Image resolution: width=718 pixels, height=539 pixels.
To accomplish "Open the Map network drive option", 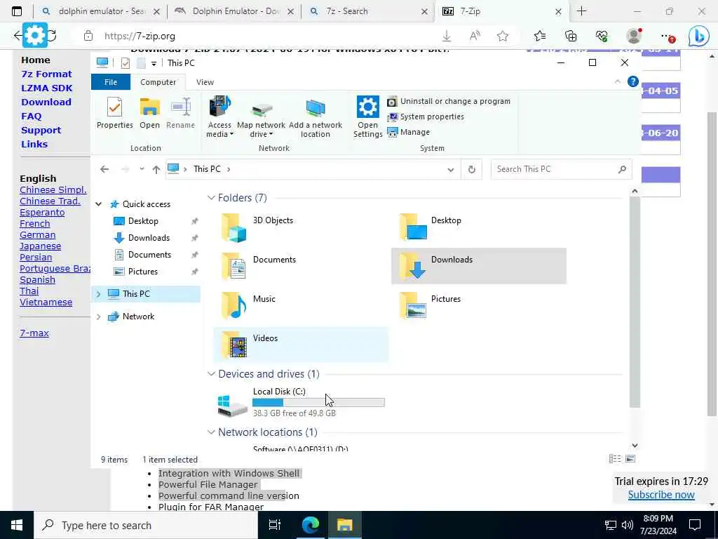I will pyautogui.click(x=261, y=117).
